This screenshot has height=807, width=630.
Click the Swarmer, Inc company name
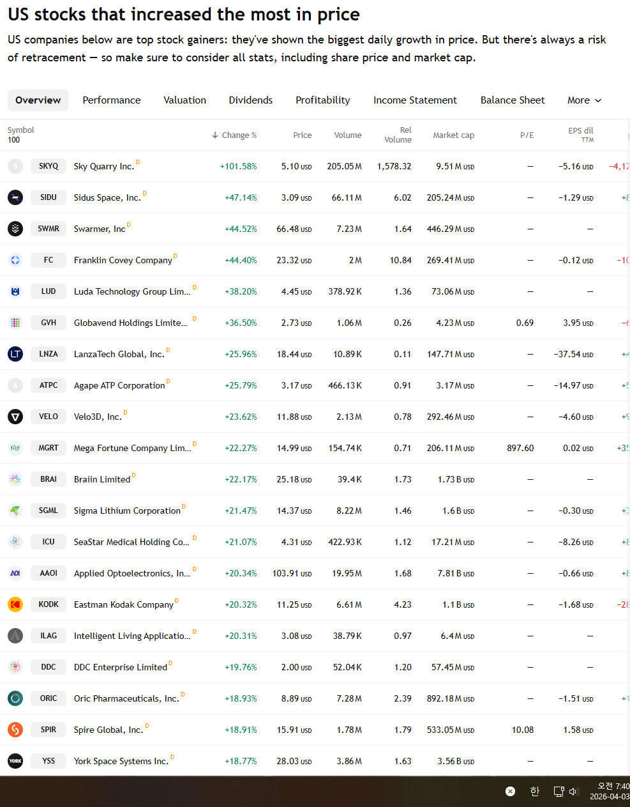(100, 229)
